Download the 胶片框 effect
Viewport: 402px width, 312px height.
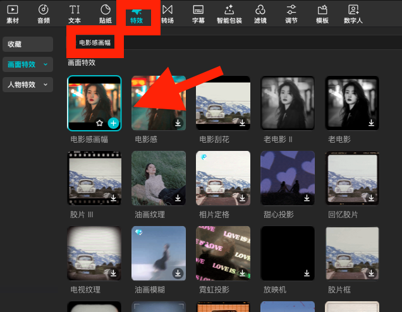pos(371,273)
